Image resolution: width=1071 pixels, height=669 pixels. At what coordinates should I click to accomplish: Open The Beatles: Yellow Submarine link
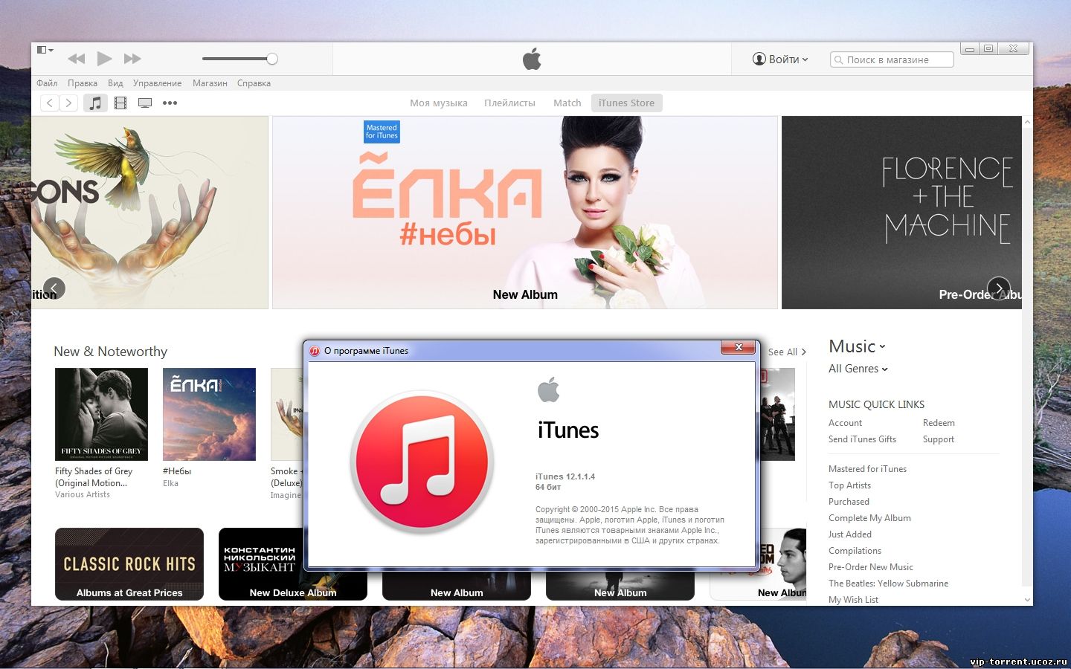pos(888,584)
